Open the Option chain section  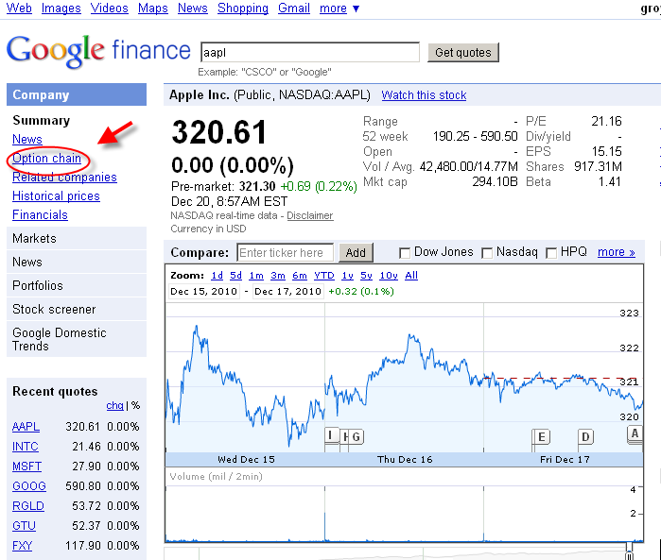coord(46,159)
